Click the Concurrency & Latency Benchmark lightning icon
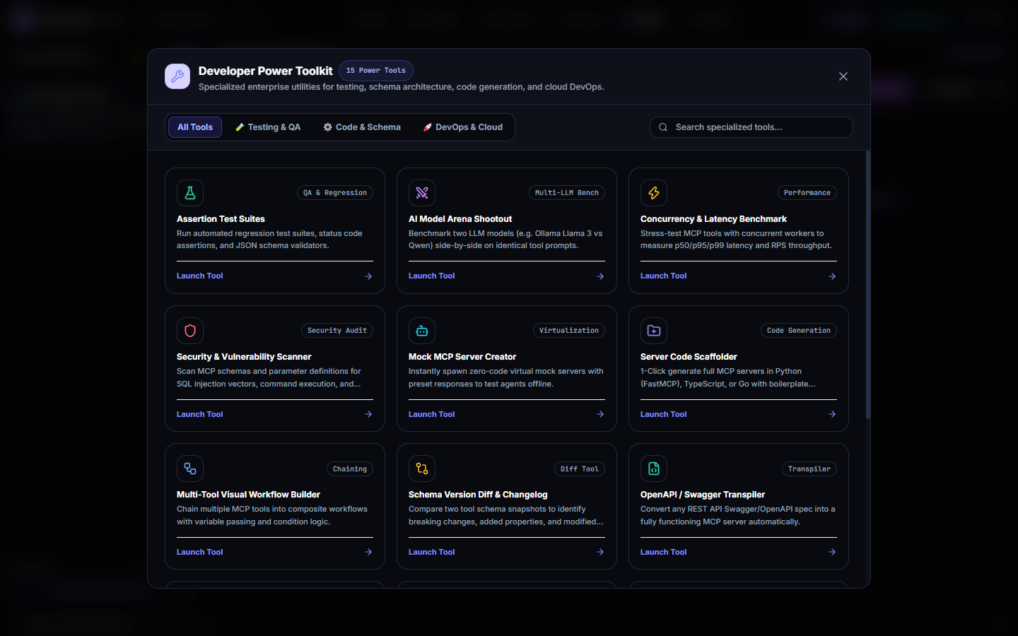Image resolution: width=1018 pixels, height=636 pixels. click(654, 193)
